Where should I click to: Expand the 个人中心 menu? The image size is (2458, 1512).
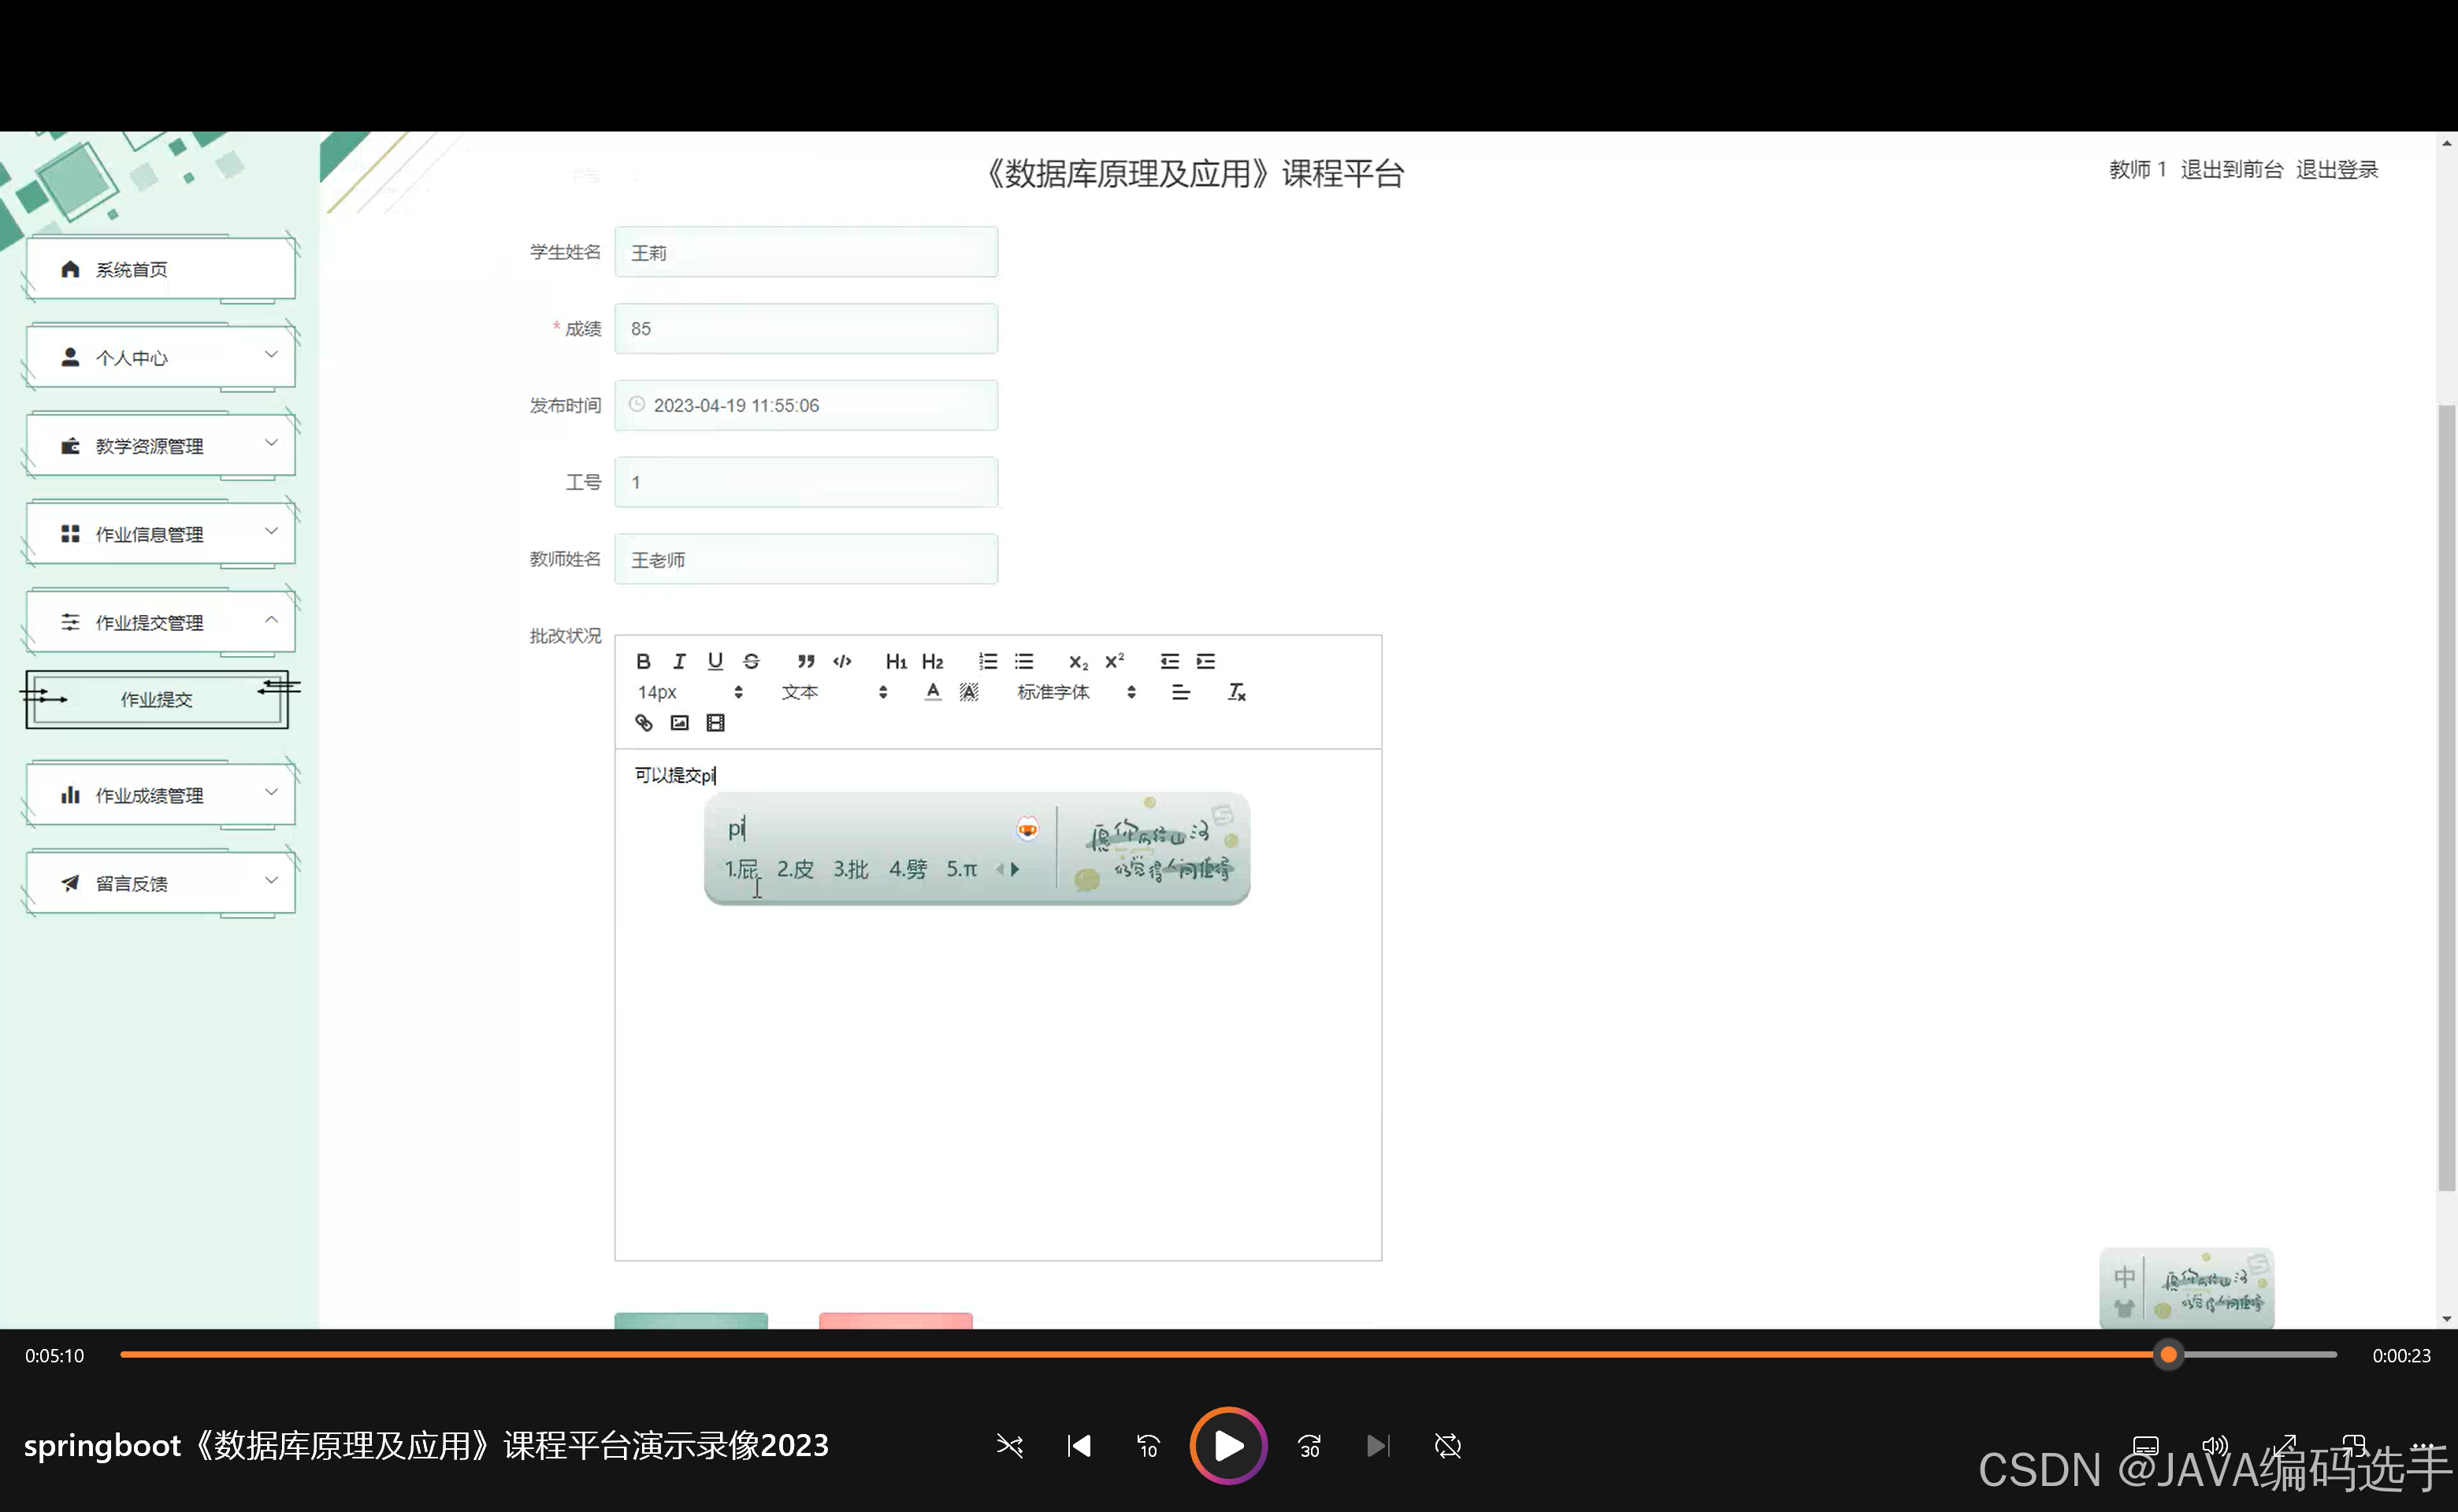click(x=160, y=357)
